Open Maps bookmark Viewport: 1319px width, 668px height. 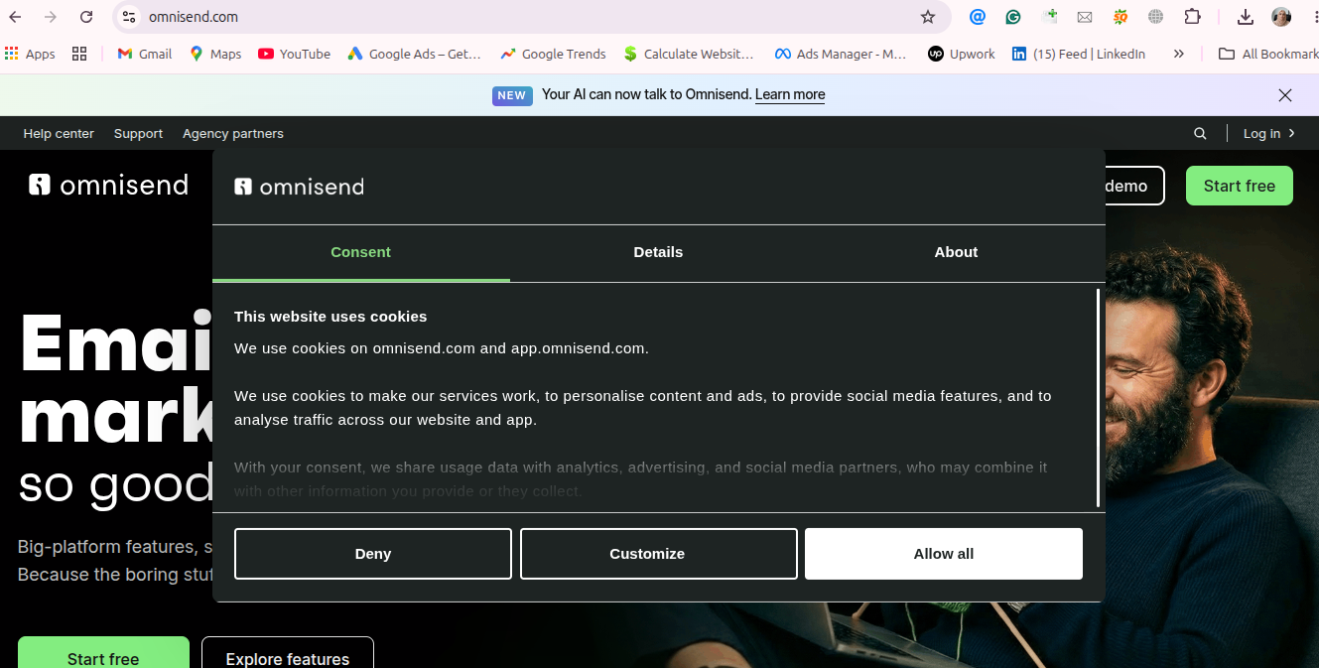pos(215,54)
